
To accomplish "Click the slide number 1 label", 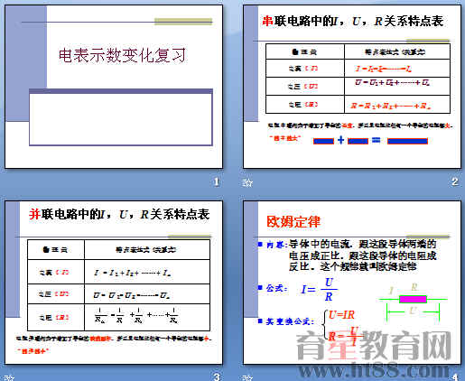I will click(217, 181).
